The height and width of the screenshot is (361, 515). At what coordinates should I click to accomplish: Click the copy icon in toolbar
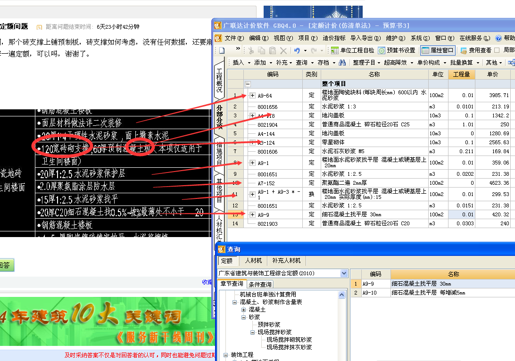(262, 50)
